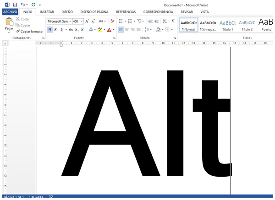Open the Portapapeles pane launcher

[43, 38]
